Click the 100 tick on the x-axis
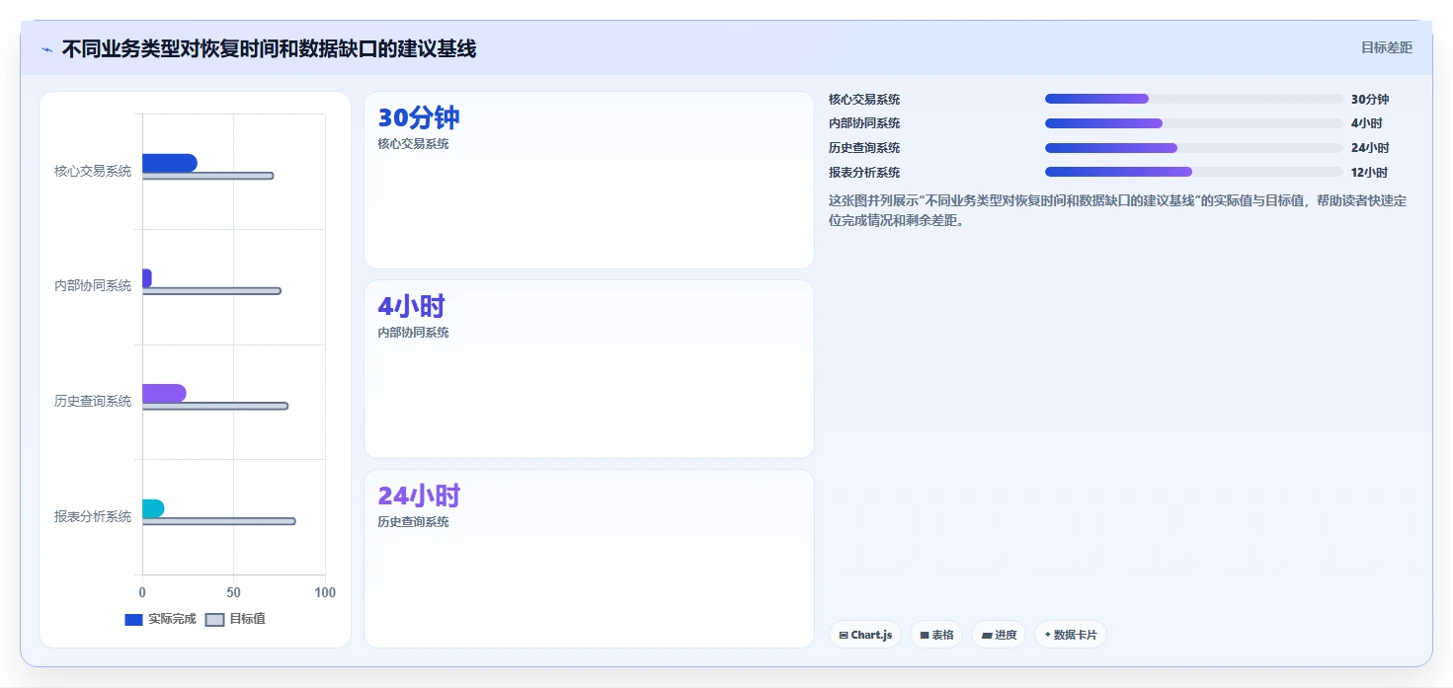 (x=325, y=592)
